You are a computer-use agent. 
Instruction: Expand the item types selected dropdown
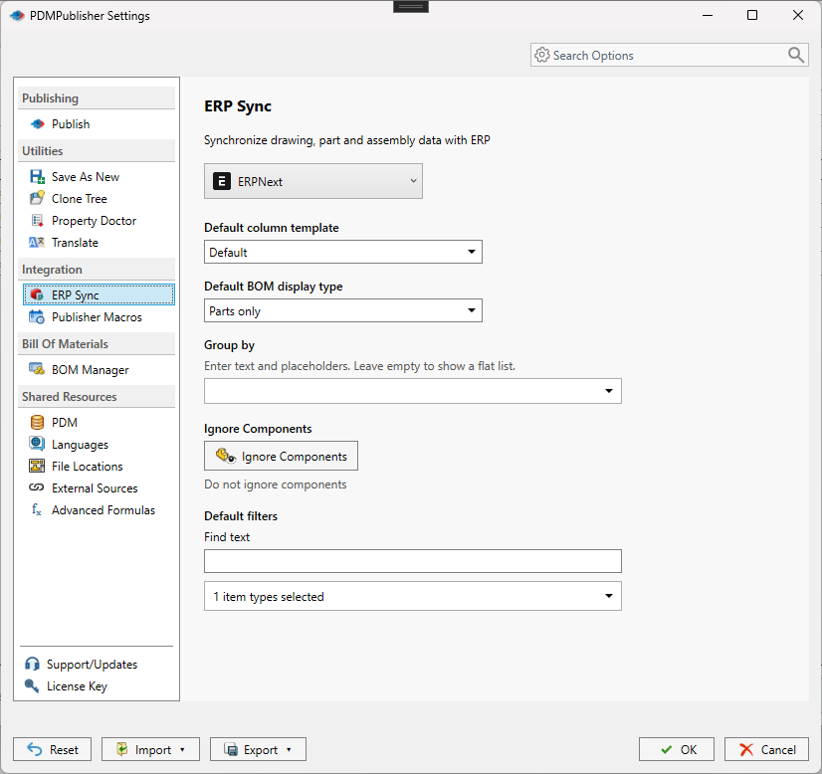click(413, 596)
